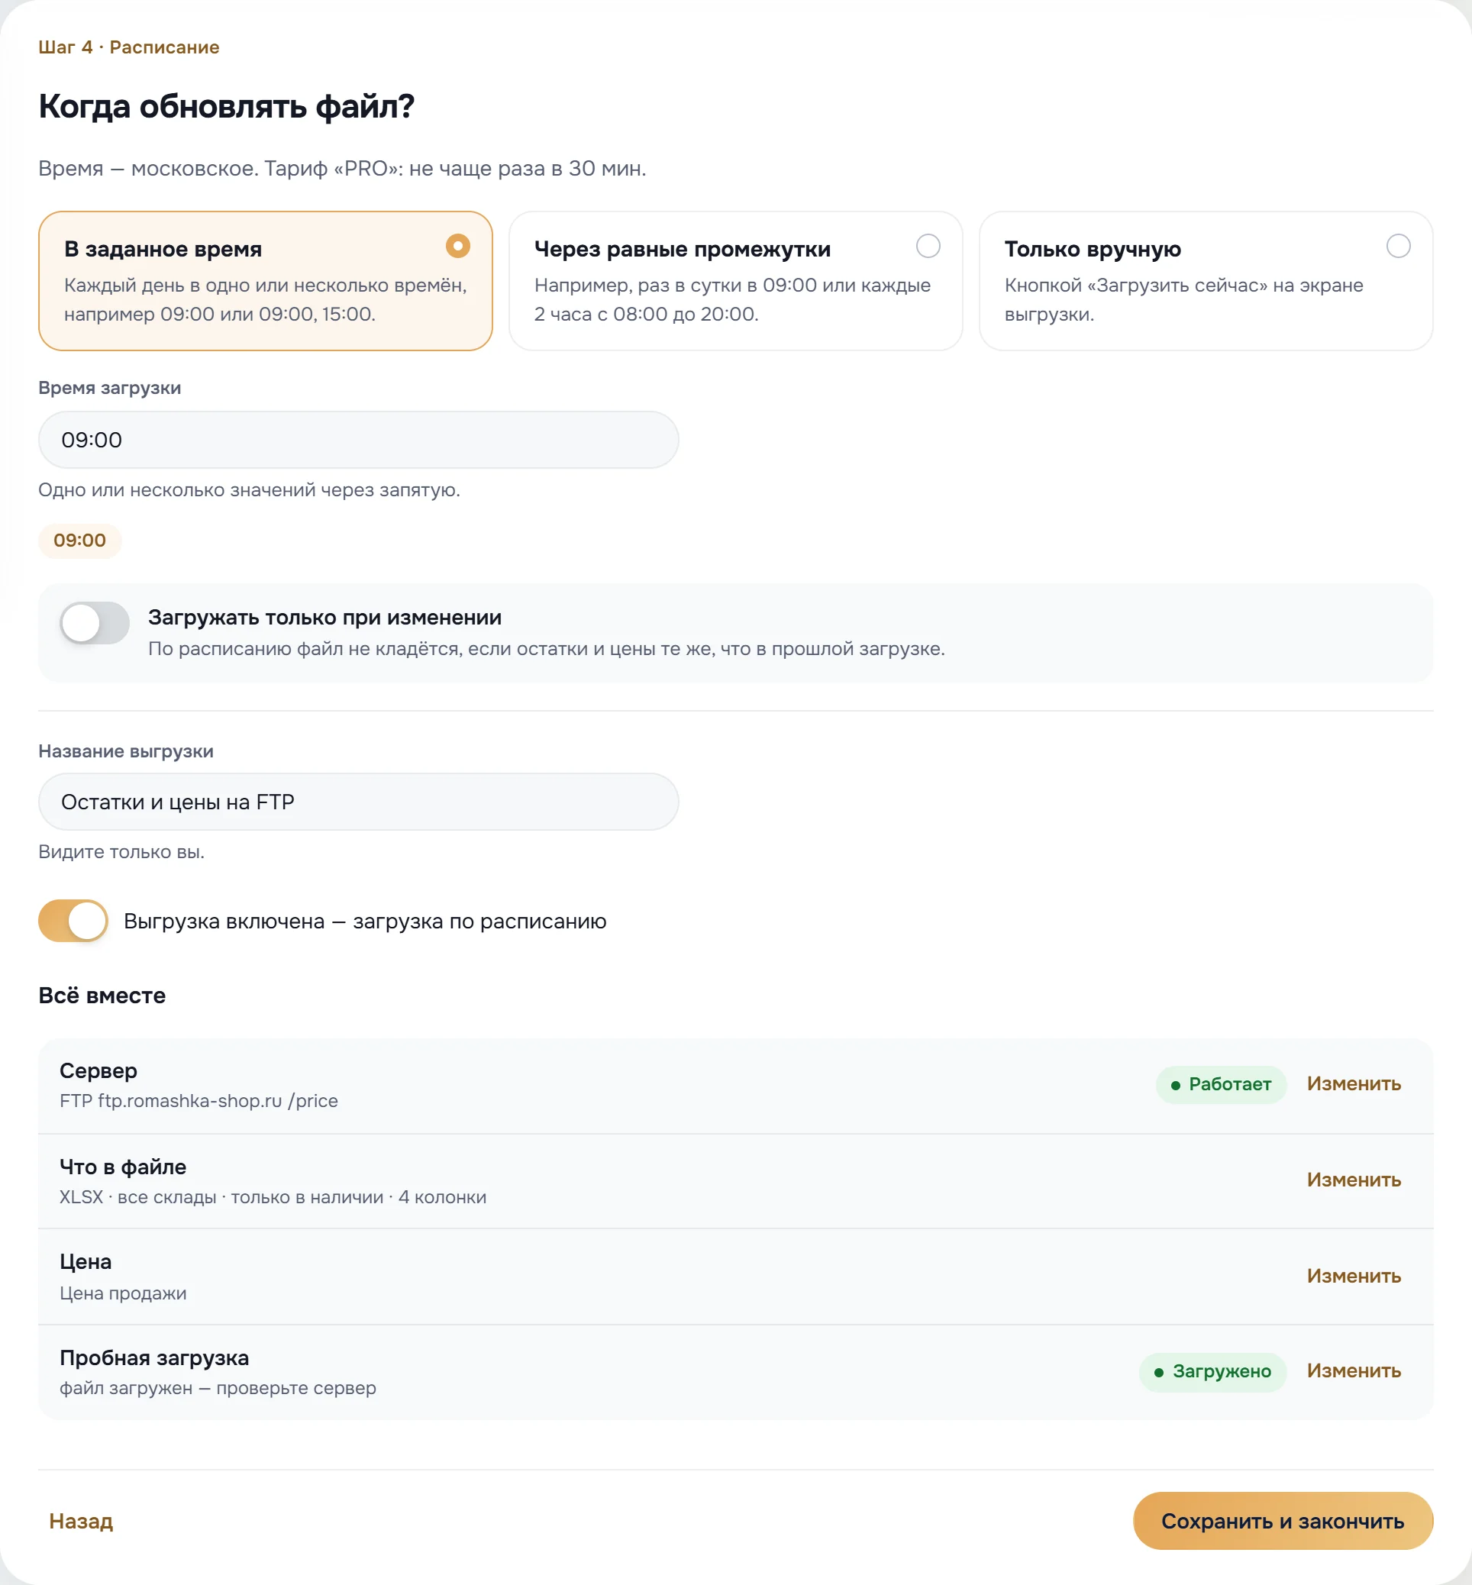Select the «В заданное время» radio option
Screen dimensions: 1472x1585
click(457, 245)
